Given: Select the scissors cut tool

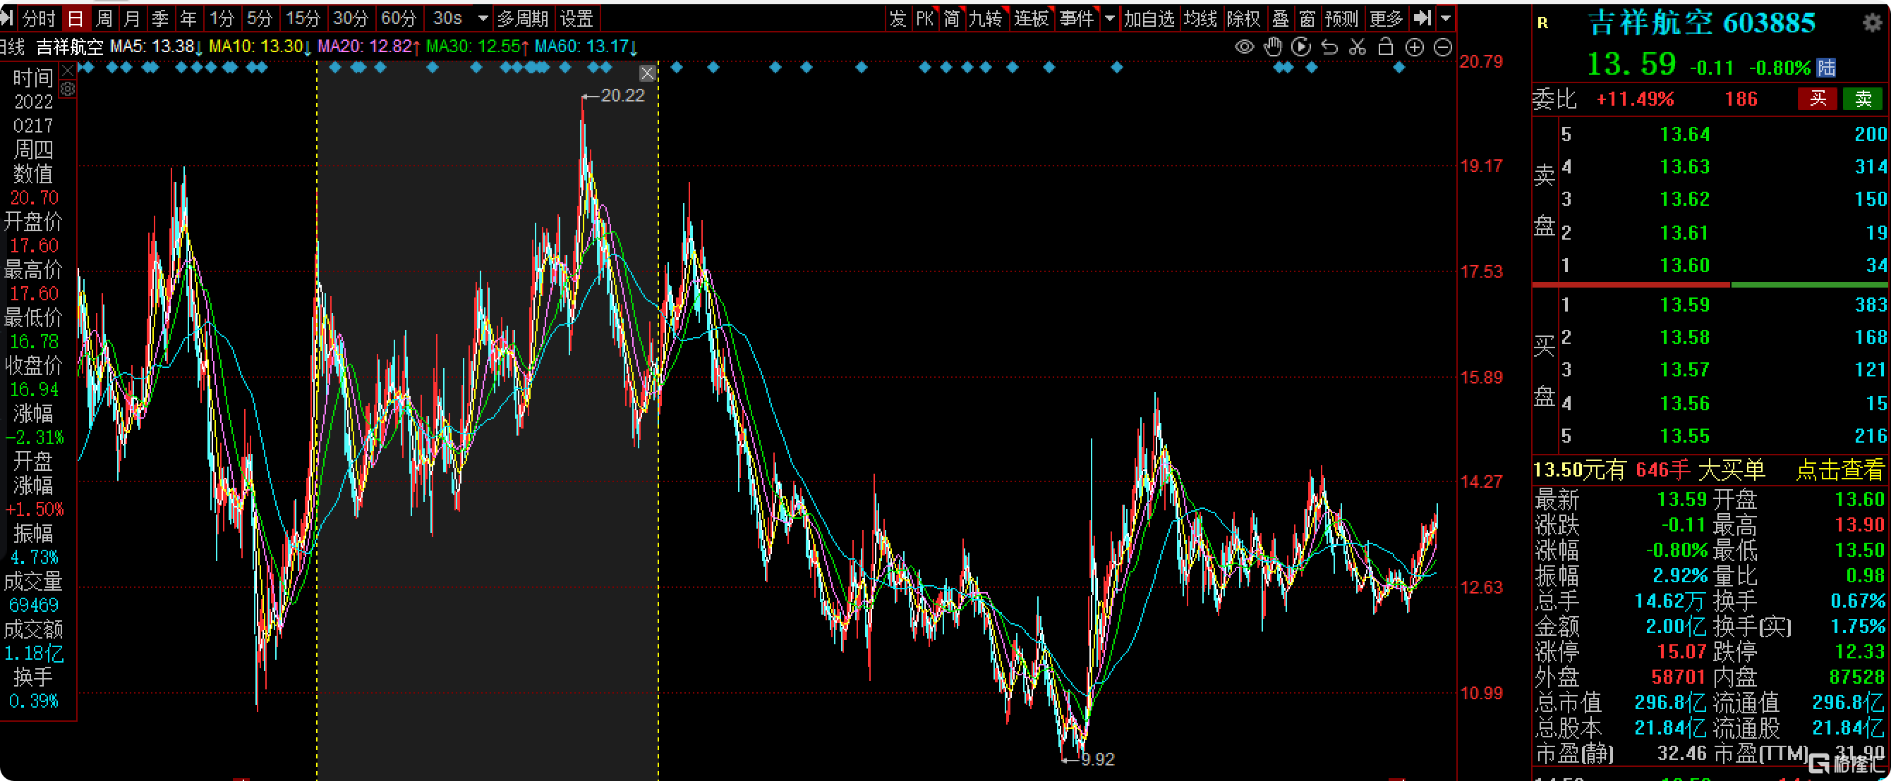Looking at the screenshot, I should tap(1358, 48).
